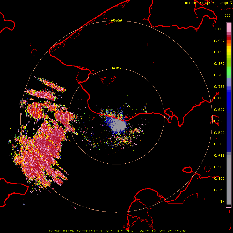Select the 0.840 legend value
The width and height of the screenshot is (233, 233).
pyautogui.click(x=219, y=64)
